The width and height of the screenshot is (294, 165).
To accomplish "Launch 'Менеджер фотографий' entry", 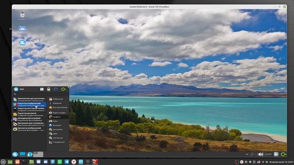I will click(x=29, y=119).
